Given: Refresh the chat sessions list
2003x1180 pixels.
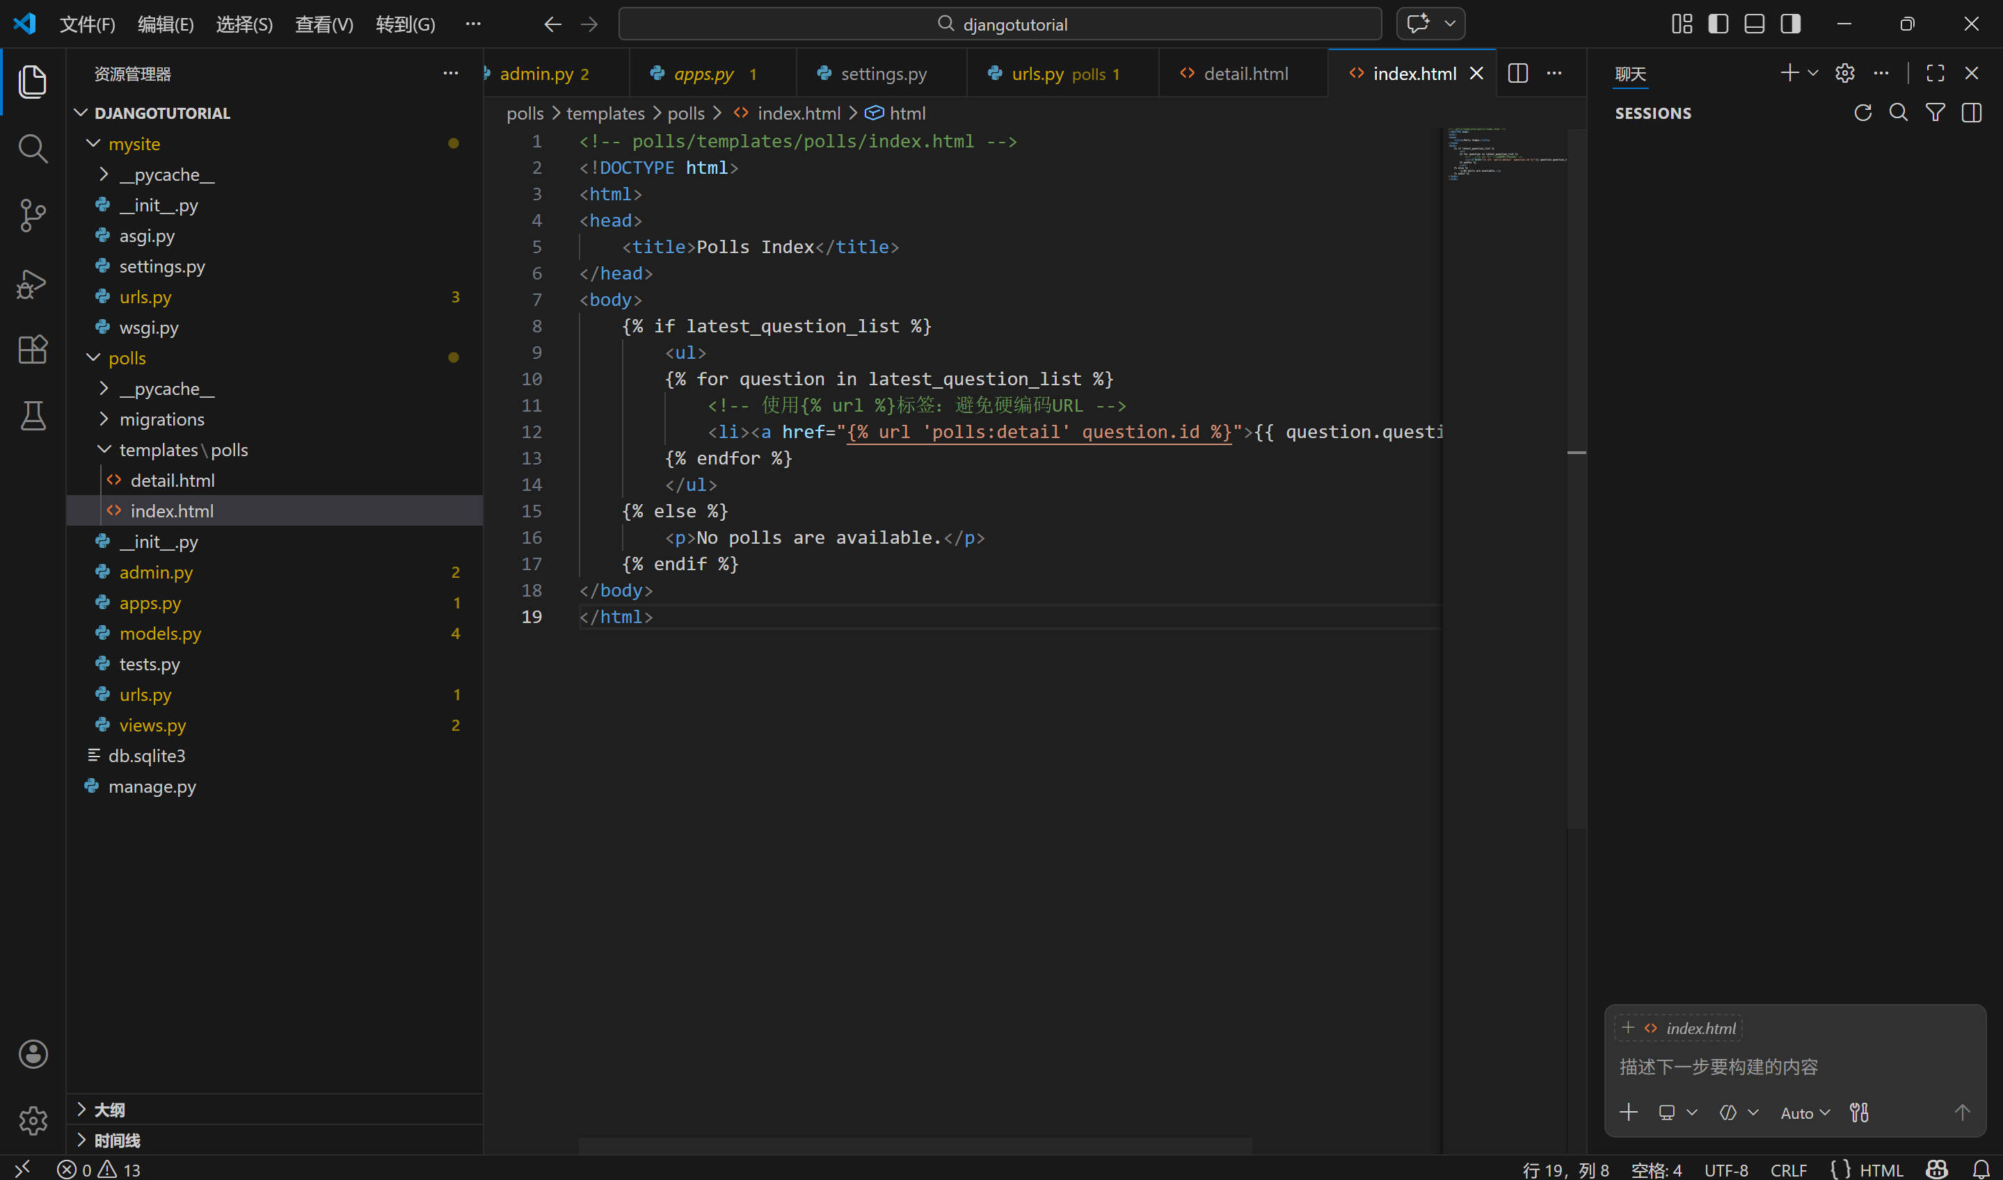Looking at the screenshot, I should click(1862, 113).
